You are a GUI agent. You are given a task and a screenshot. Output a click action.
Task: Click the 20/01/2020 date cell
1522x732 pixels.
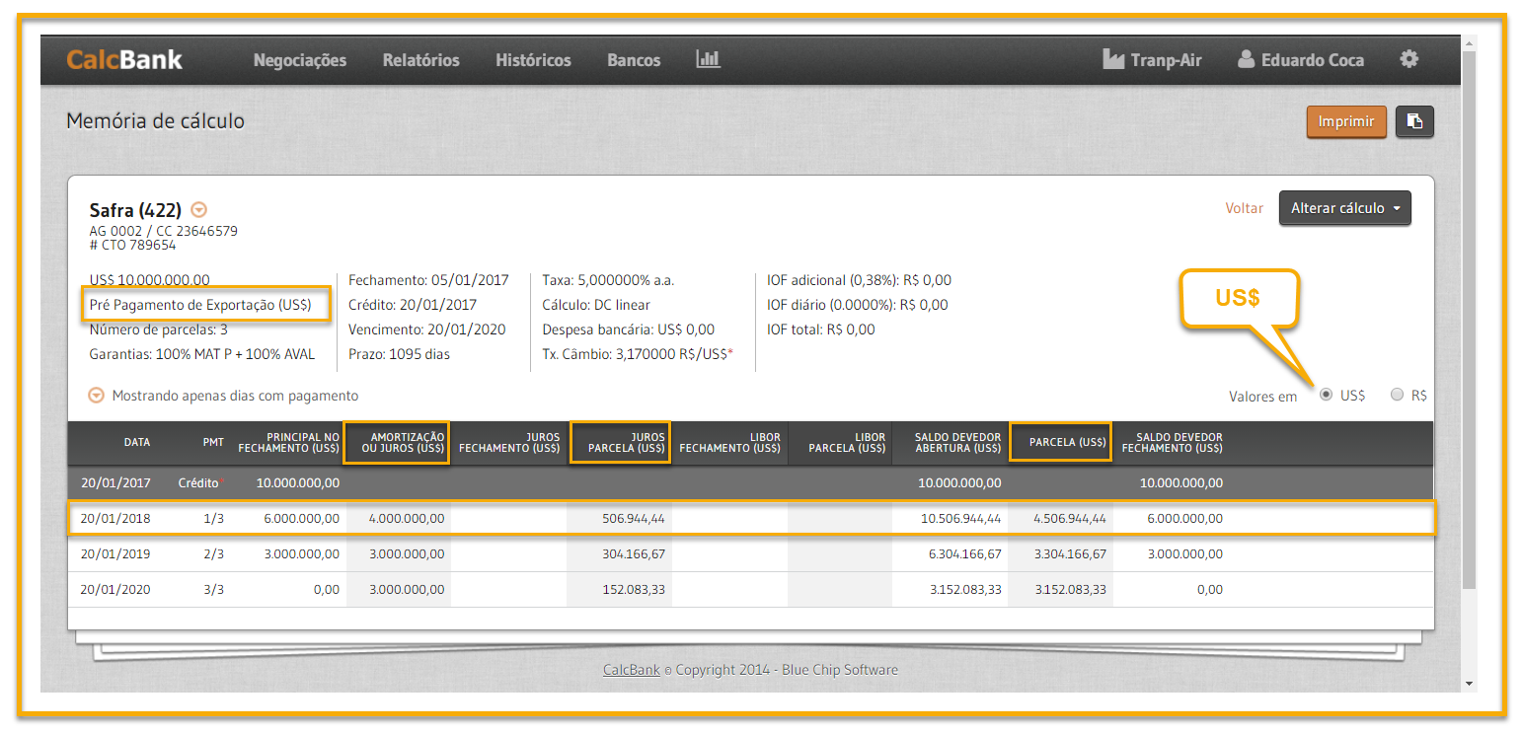point(115,589)
